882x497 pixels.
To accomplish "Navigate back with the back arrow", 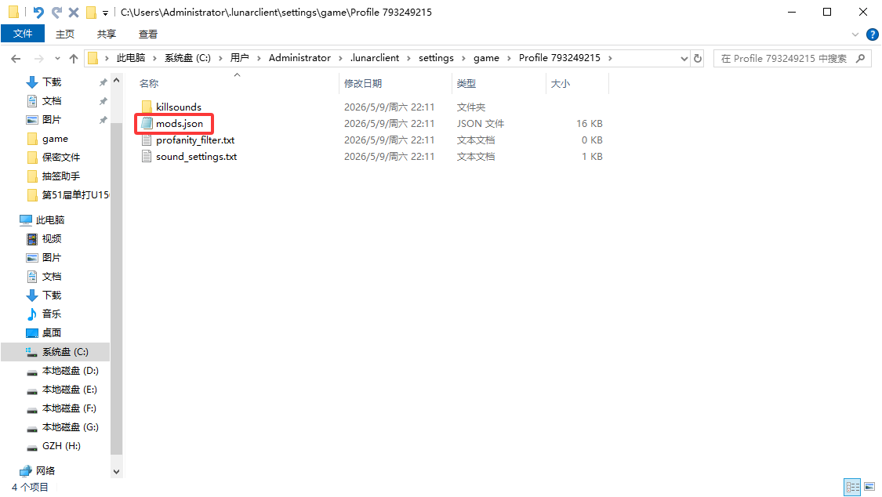I will coord(16,59).
